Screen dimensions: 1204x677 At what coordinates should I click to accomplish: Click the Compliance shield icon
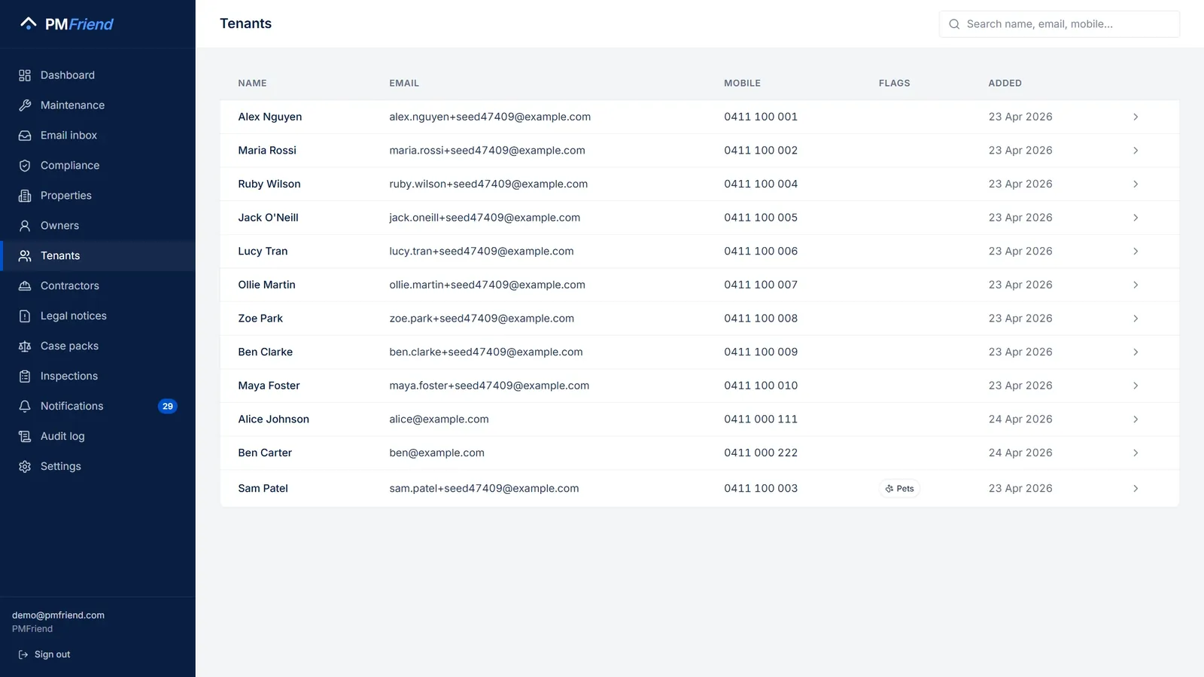pos(25,166)
